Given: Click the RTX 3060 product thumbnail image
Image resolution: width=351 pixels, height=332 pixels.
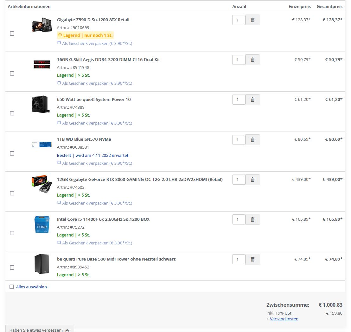Looking at the screenshot, I should coord(41,185).
